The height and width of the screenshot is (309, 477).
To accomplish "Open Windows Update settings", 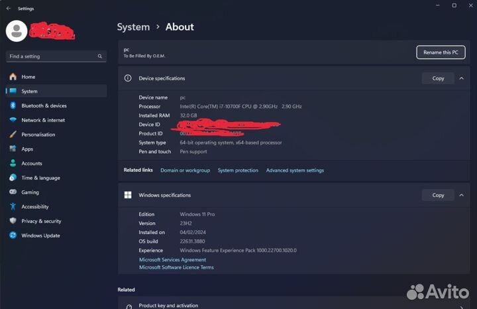I will [x=56, y=235].
